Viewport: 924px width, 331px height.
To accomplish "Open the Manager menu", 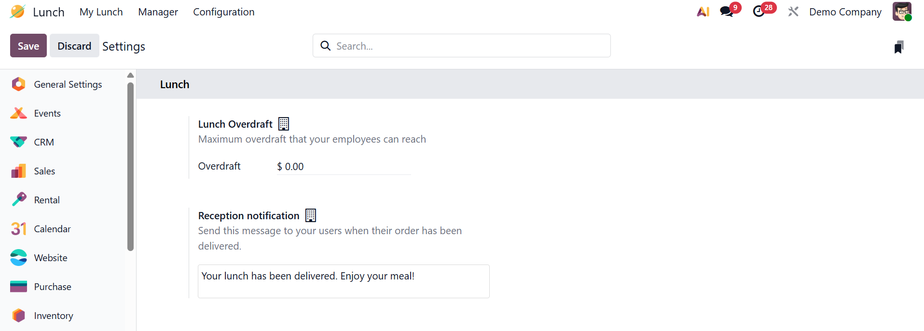I will tap(158, 12).
